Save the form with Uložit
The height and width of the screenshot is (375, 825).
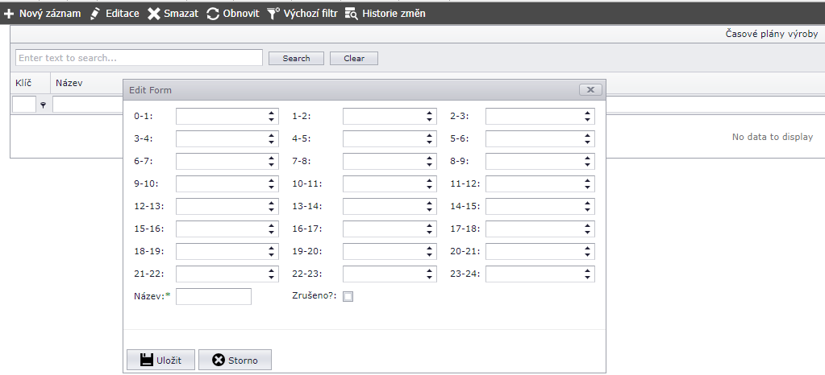click(160, 360)
